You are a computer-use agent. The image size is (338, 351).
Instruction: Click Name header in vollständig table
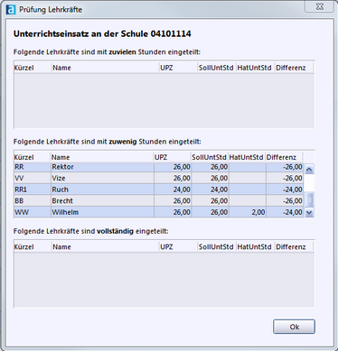[106, 247]
